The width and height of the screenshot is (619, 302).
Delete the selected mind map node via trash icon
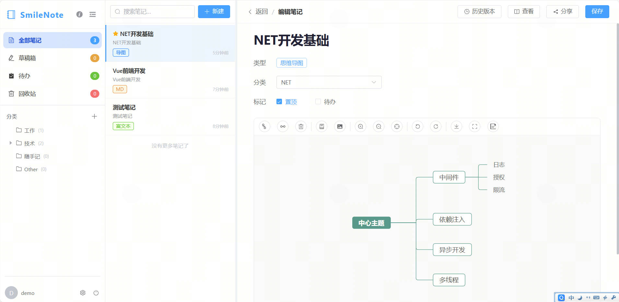[301, 127]
